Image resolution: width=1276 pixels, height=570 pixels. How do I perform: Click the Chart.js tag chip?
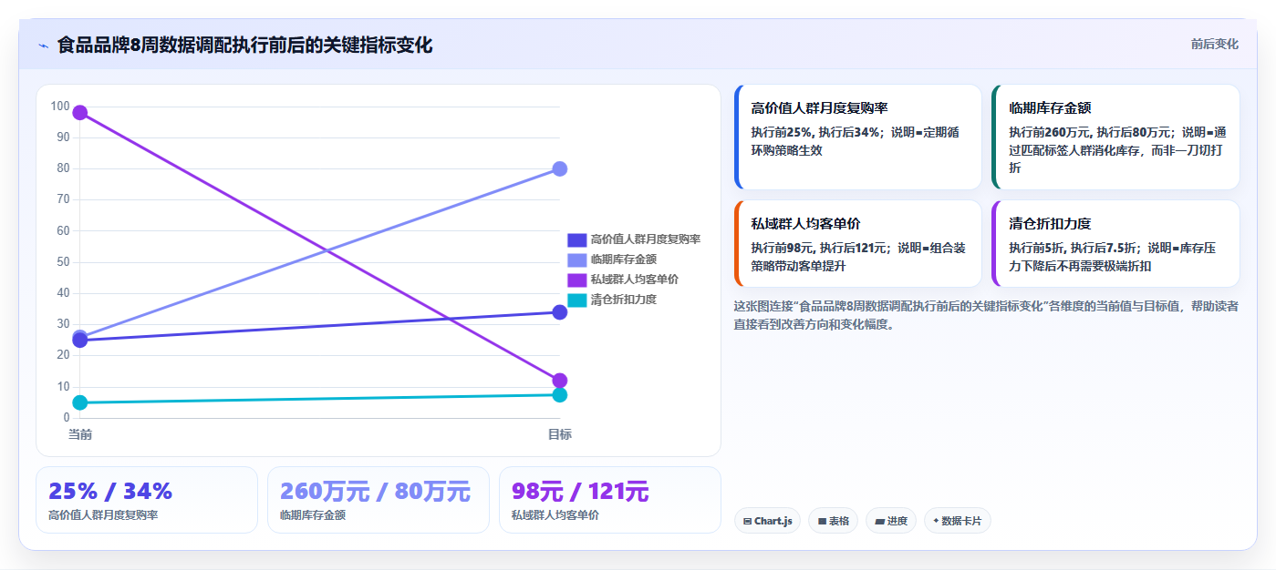(767, 521)
